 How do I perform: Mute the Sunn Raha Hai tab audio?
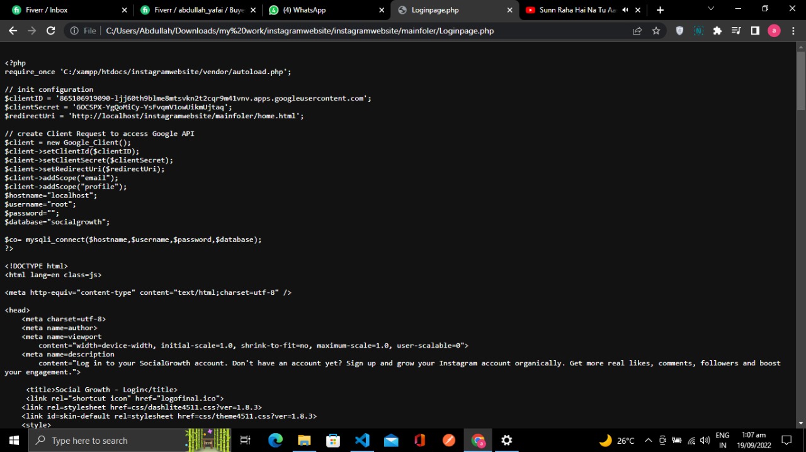pos(625,10)
